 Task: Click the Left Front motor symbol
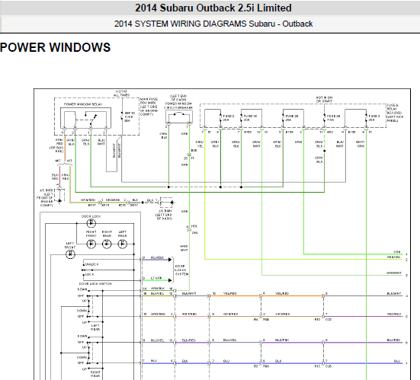click(x=70, y=254)
